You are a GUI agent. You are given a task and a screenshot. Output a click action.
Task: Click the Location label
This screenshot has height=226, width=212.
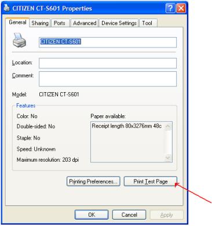(22, 63)
